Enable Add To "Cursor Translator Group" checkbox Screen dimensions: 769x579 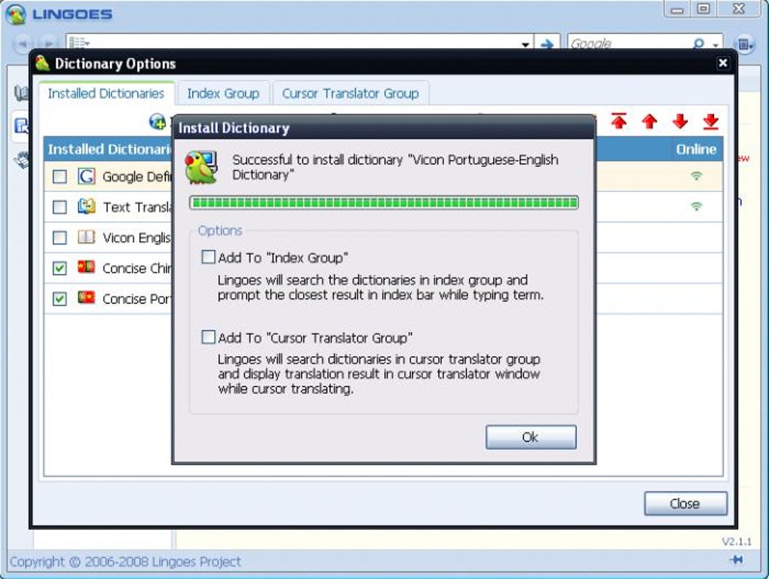pos(208,337)
